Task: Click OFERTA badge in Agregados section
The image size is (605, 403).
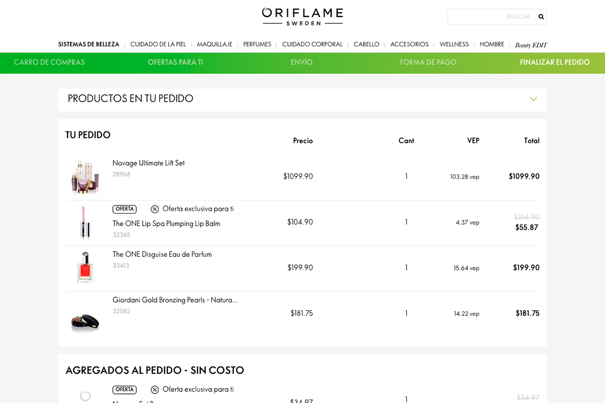Action: [x=125, y=390]
